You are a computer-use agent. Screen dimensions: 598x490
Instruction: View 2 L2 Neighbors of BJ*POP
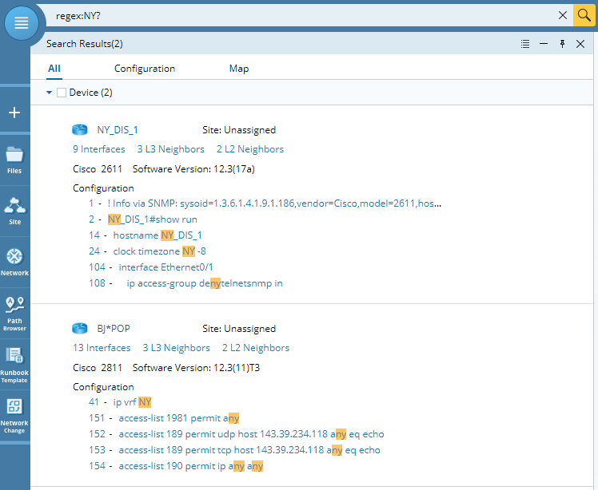click(x=256, y=348)
